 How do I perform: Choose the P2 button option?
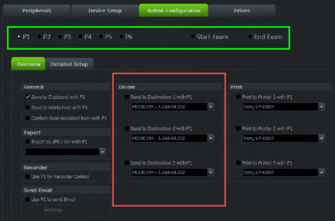(40, 36)
